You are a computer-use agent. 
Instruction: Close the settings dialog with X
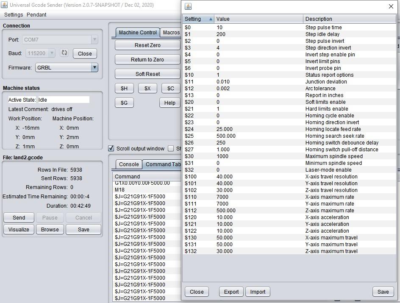(391, 6)
